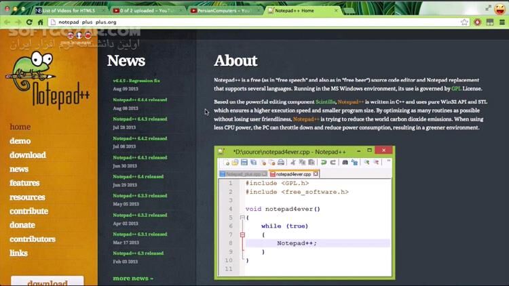Click the forward navigation arrow
The height and width of the screenshot is (286, 509).
click(18, 22)
